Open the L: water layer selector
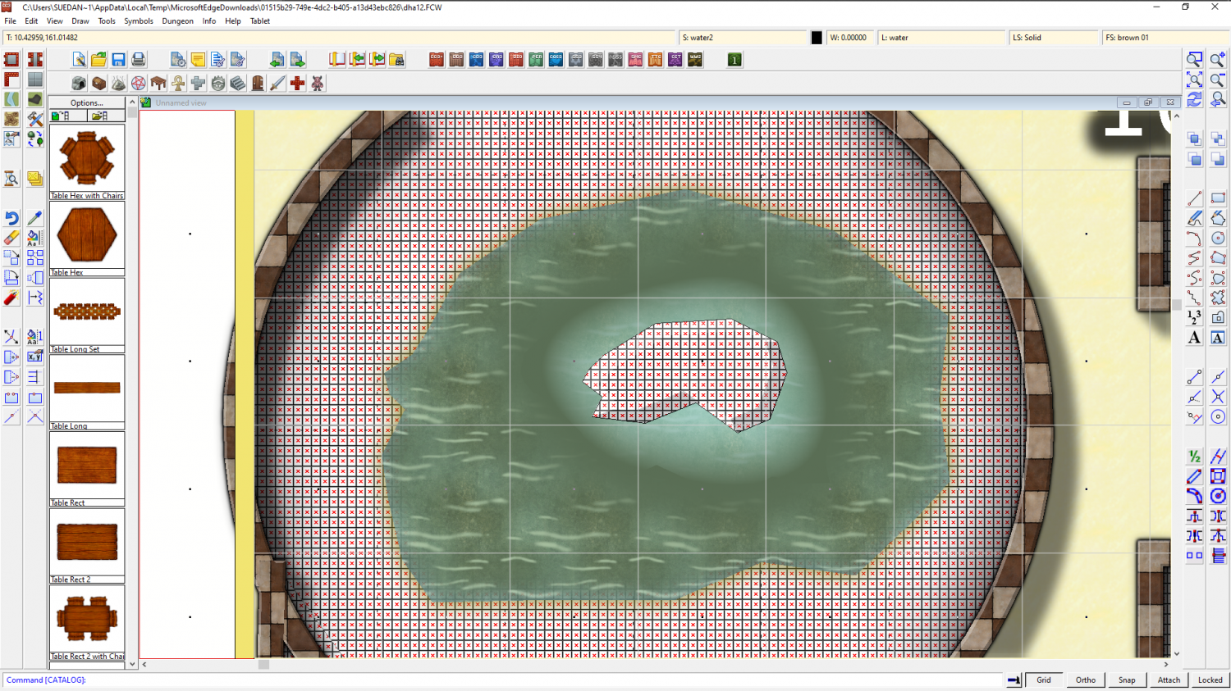The image size is (1231, 691). (x=941, y=38)
